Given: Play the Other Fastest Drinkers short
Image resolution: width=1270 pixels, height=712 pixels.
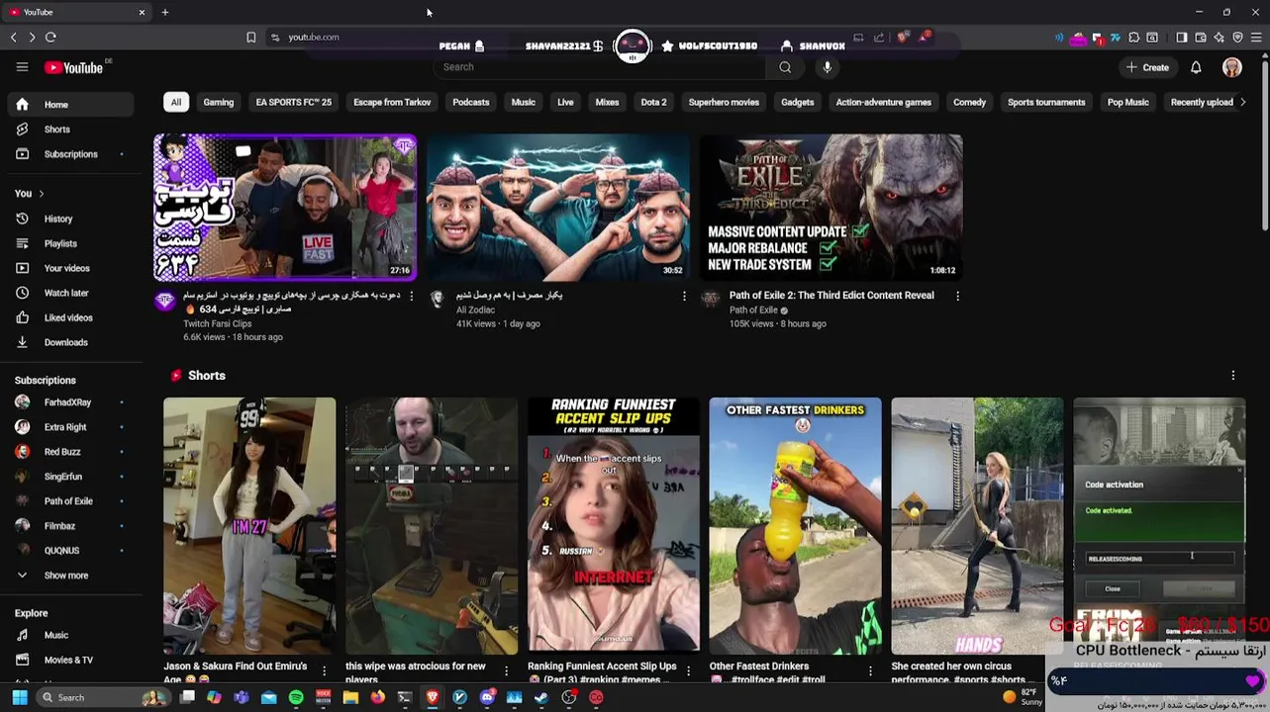Looking at the screenshot, I should (x=795, y=526).
